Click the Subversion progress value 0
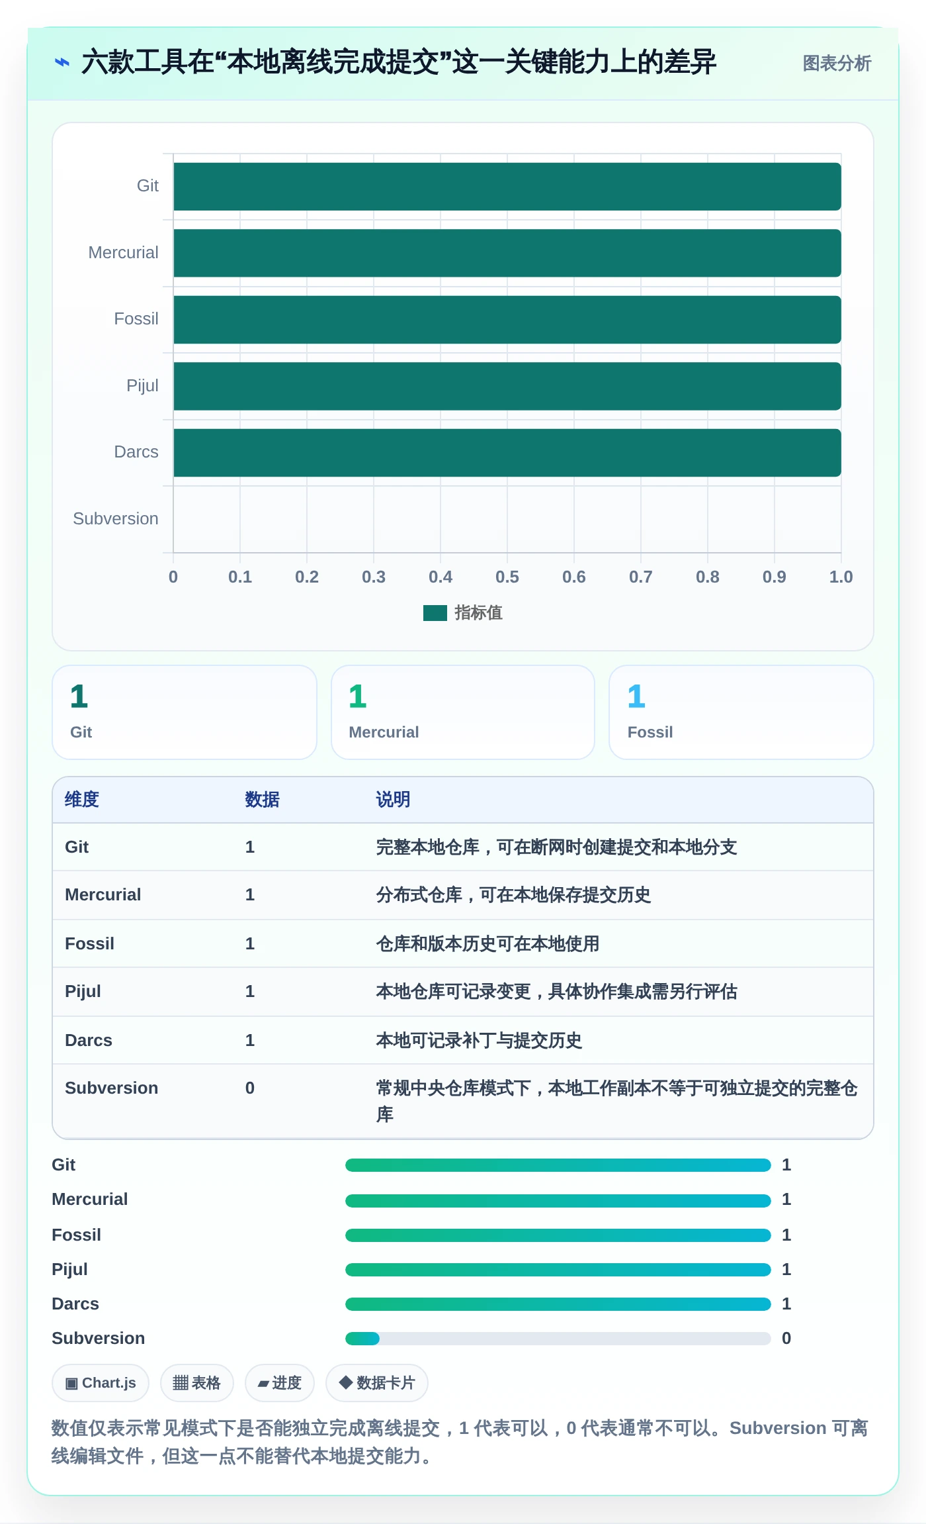This screenshot has height=1524, width=926. tap(786, 1338)
